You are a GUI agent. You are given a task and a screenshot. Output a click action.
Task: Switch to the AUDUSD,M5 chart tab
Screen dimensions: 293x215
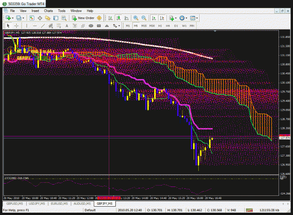[x=82, y=204]
